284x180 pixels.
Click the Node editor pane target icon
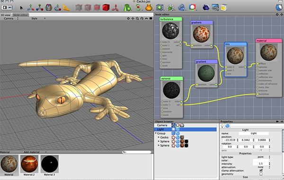point(277,14)
